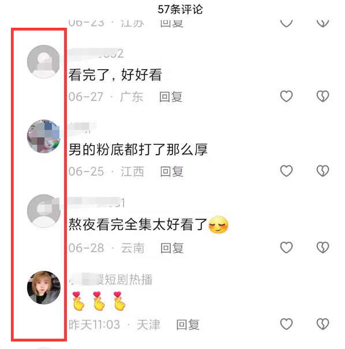Reply to the 昨天11:03 天津 comment
The image size is (345, 349).
click(187, 325)
